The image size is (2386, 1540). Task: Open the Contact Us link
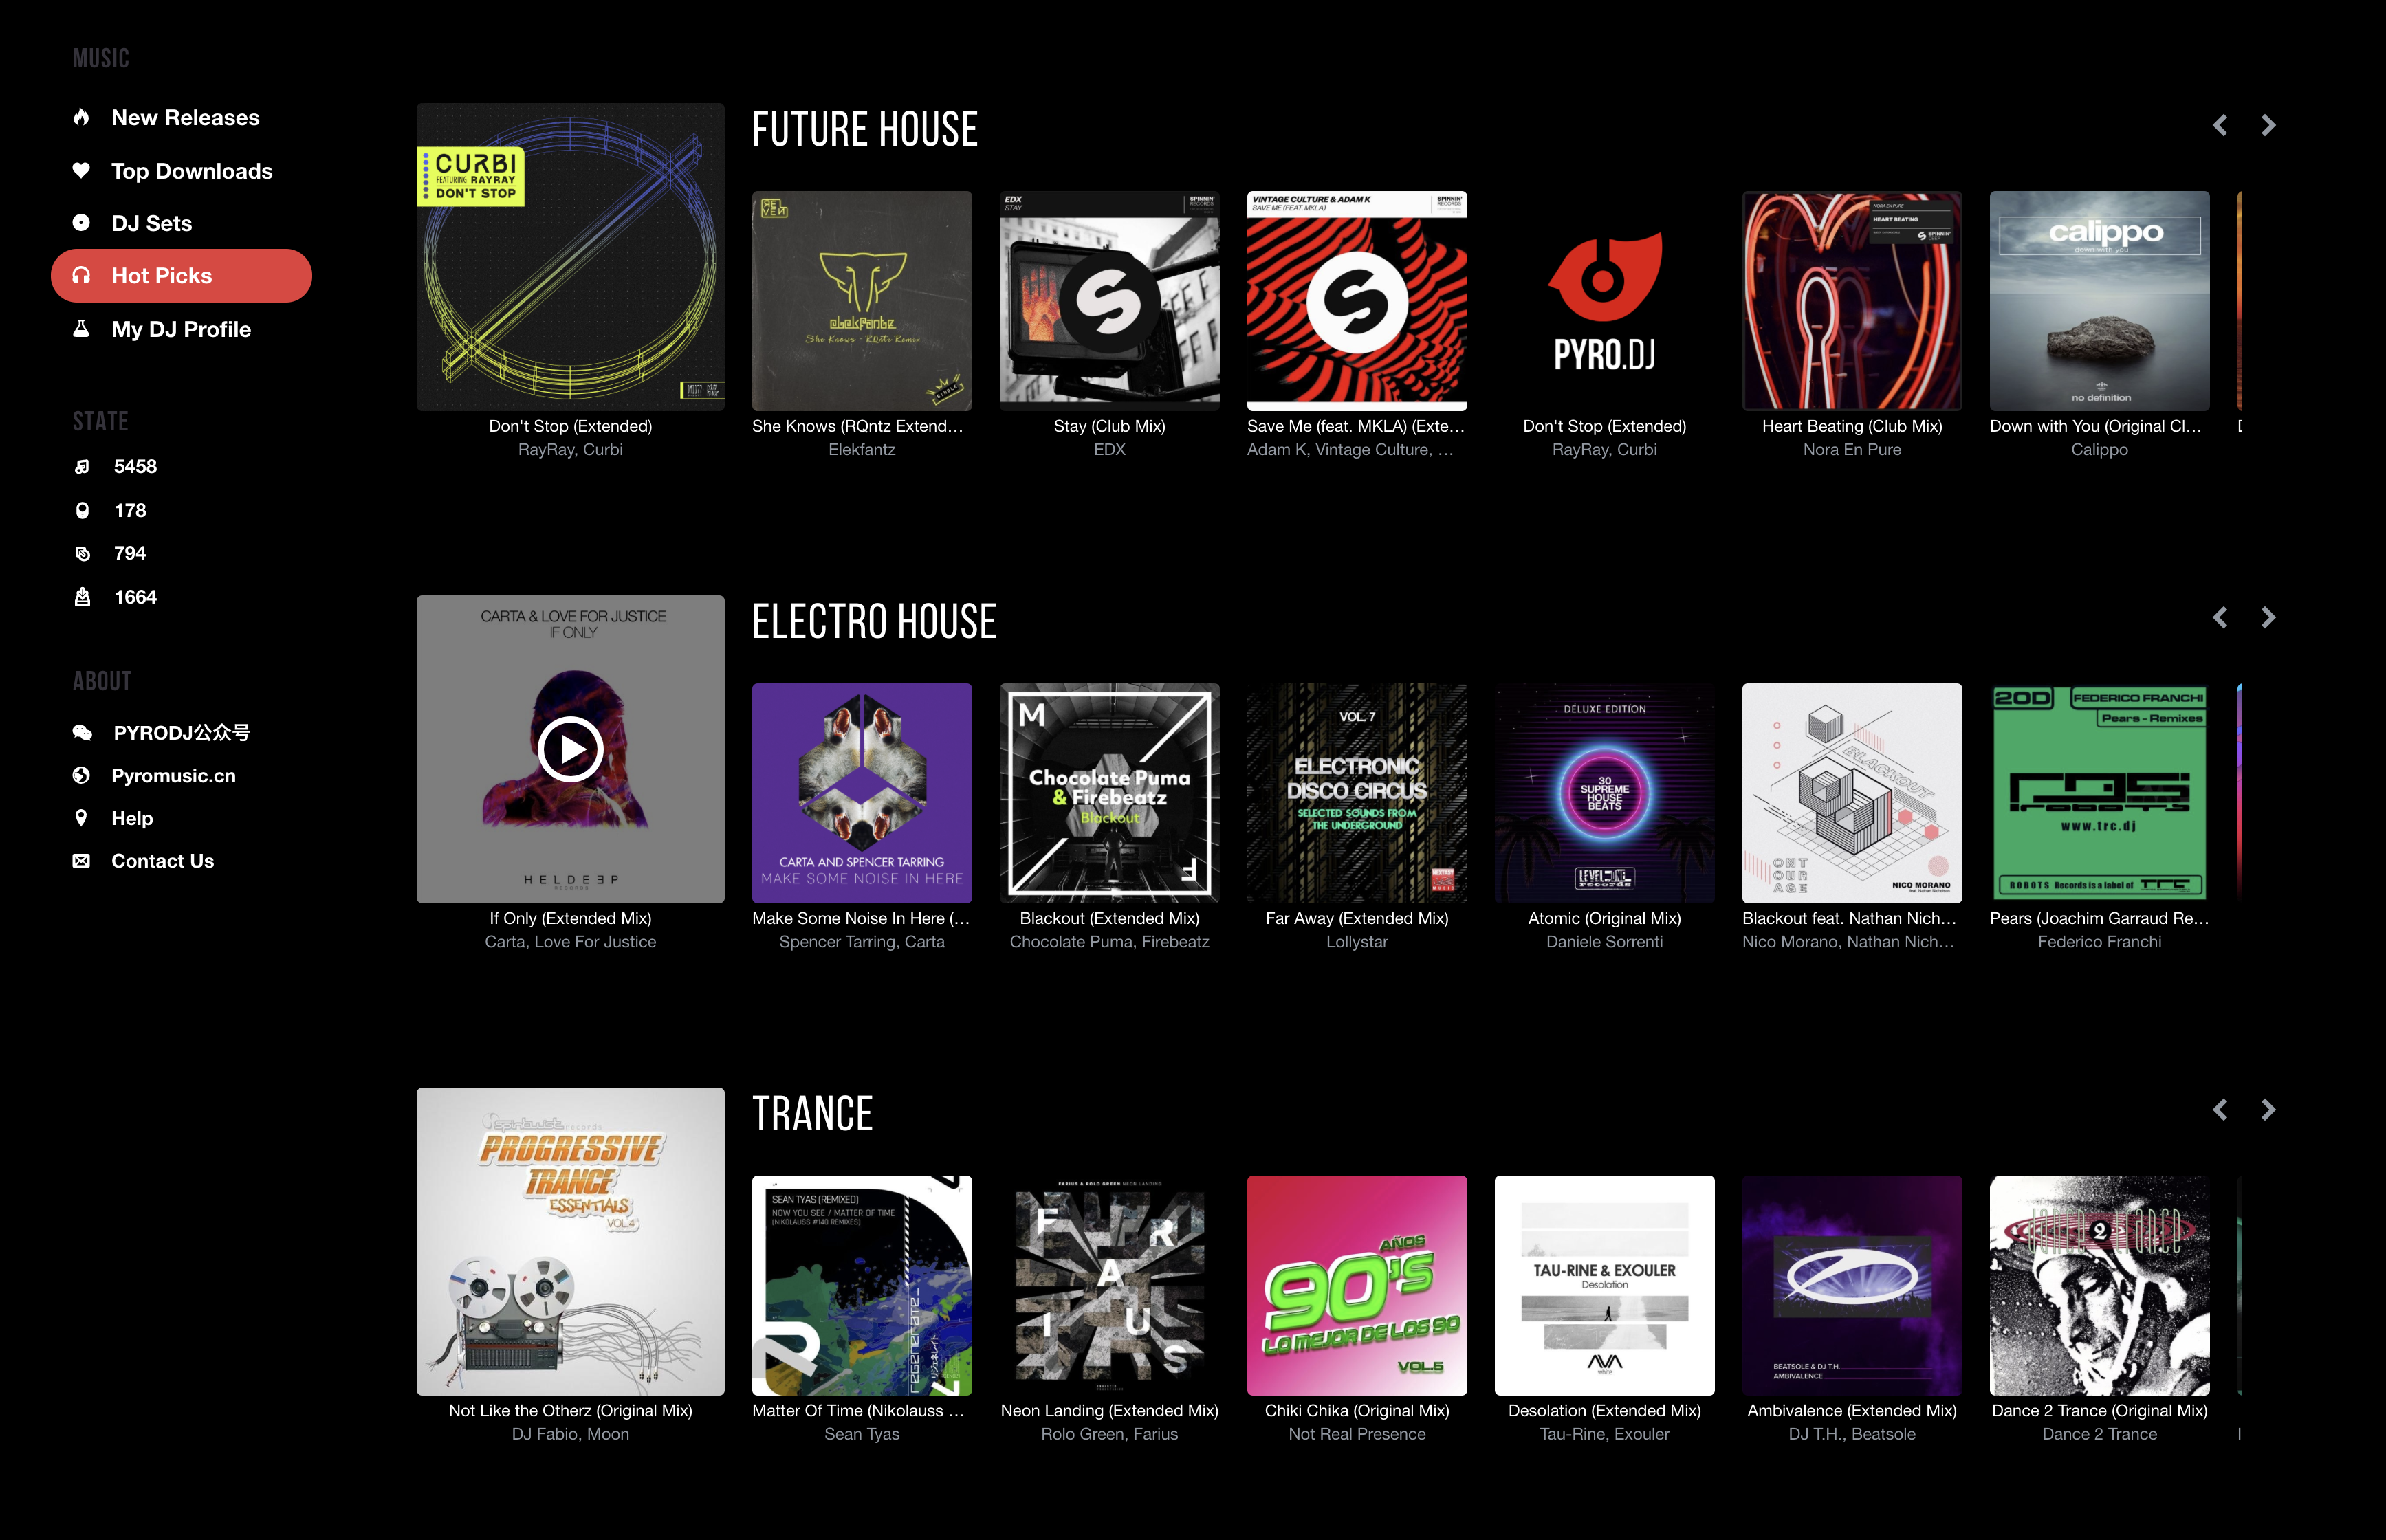[x=162, y=861]
